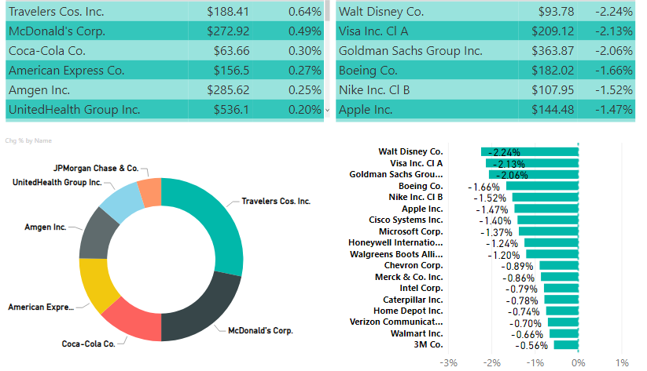The width and height of the screenshot is (647, 371).
Task: Select the Intel Corp. -0.79% bar
Action: tap(561, 288)
